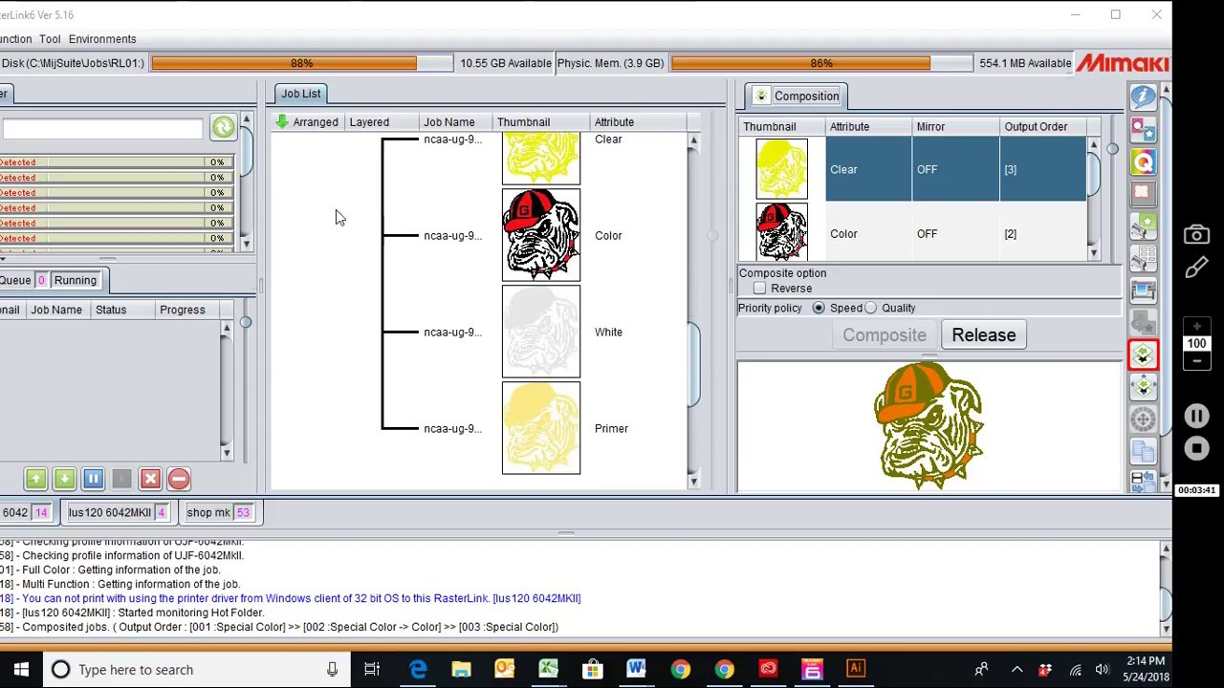The height and width of the screenshot is (688, 1224).
Task: Click the red circle minus delete button
Action: (179, 479)
